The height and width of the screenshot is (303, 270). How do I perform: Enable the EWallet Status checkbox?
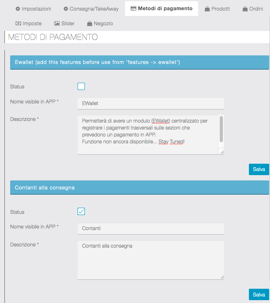(81, 86)
